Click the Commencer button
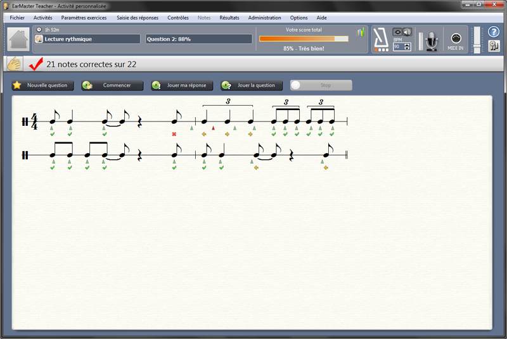The height and width of the screenshot is (339, 507). (x=112, y=85)
